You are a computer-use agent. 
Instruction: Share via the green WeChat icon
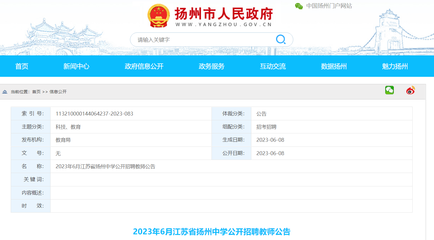389,90
